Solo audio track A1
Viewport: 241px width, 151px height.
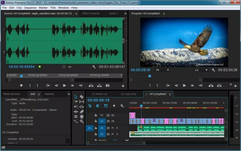(x=117, y=128)
